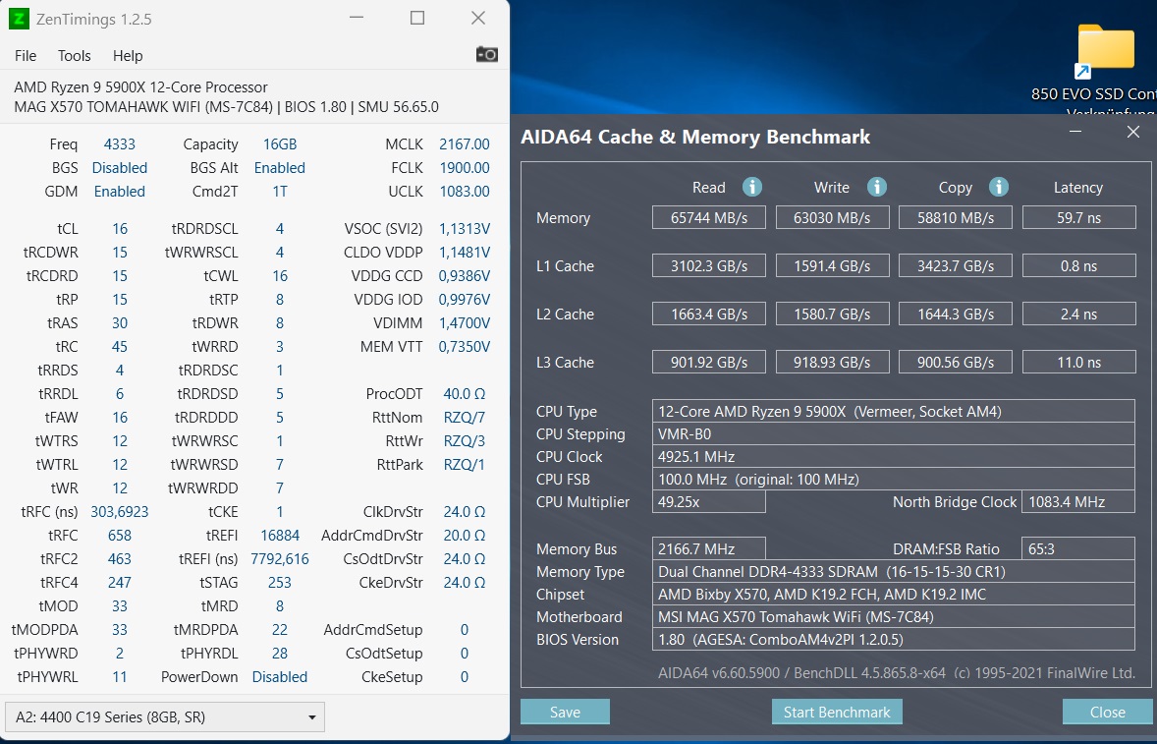Click the tREFI value 16884
The height and width of the screenshot is (744, 1157).
click(280, 535)
